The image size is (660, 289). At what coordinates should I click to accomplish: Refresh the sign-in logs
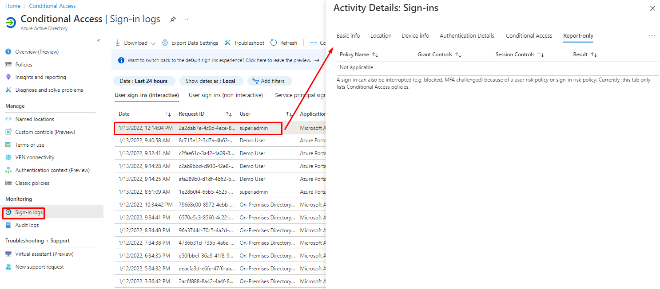pyautogui.click(x=284, y=43)
